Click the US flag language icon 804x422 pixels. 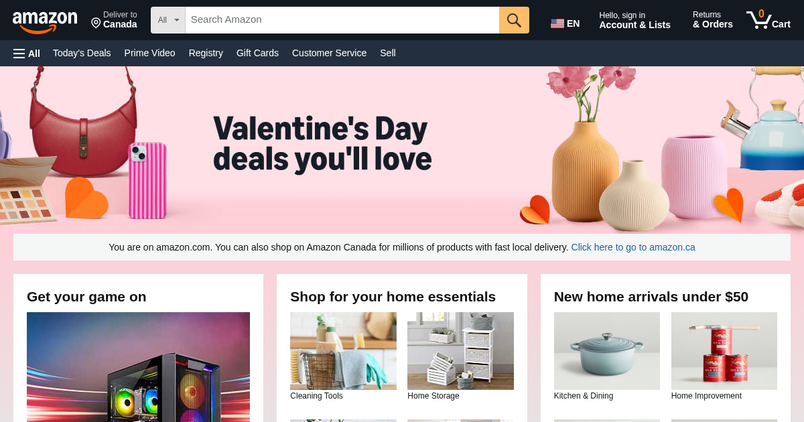coord(557,23)
